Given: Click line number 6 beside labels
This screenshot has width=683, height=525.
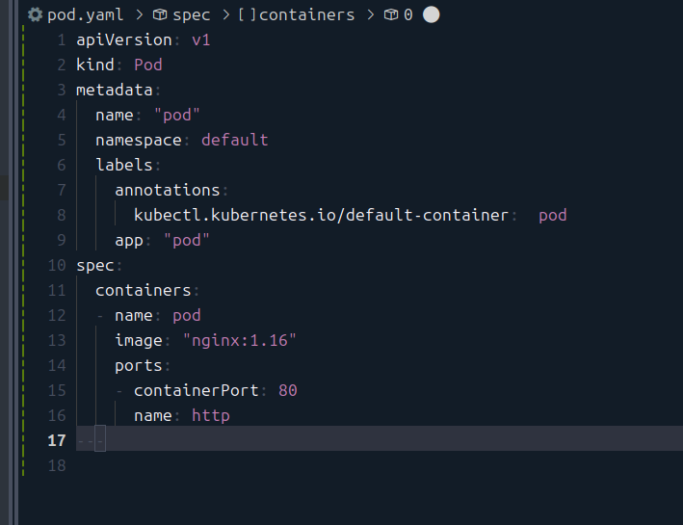Looking at the screenshot, I should 61,165.
